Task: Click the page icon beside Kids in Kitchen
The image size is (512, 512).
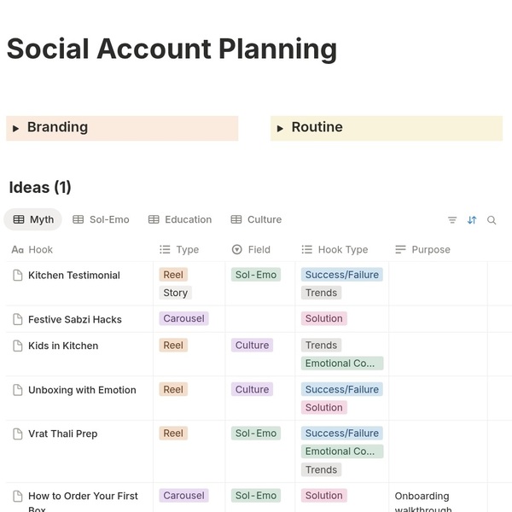Action: 17,346
